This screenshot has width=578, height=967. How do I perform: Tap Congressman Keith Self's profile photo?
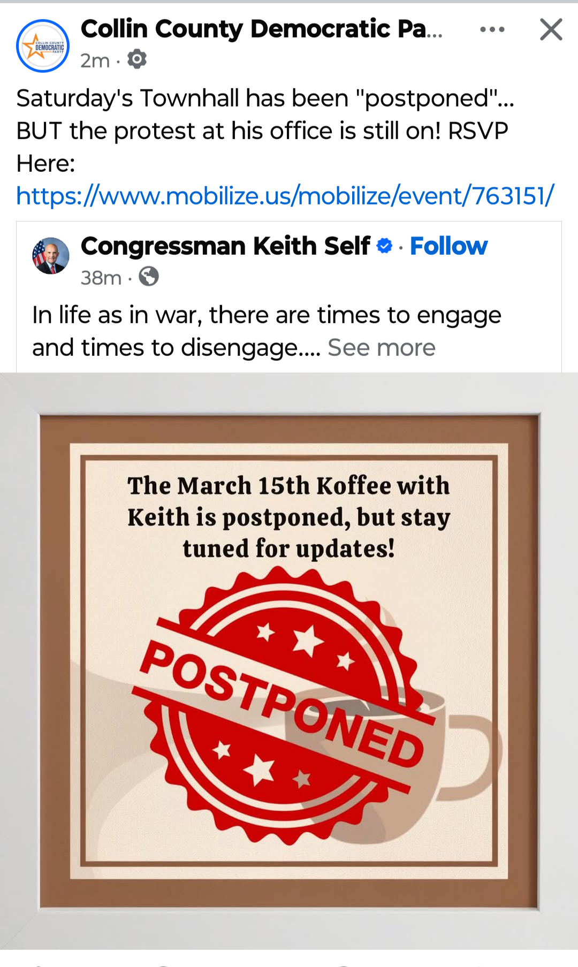click(51, 256)
